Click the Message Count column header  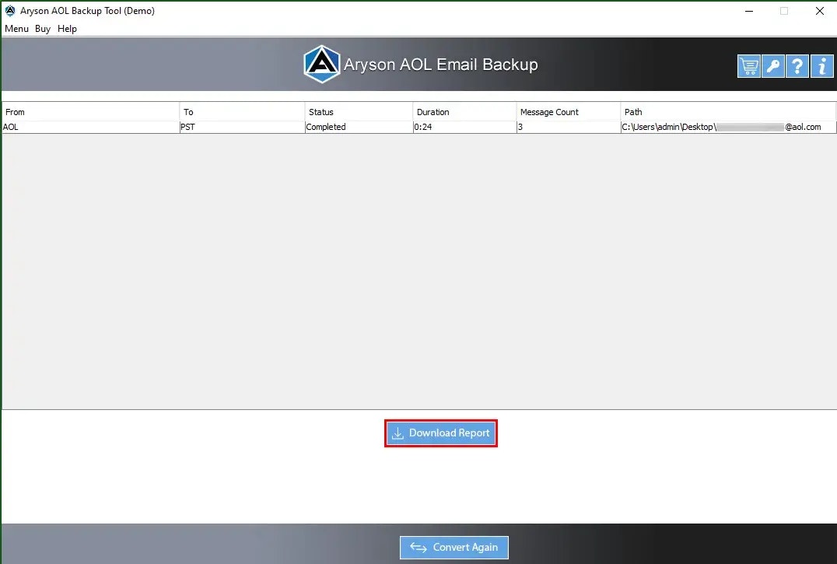coord(569,112)
